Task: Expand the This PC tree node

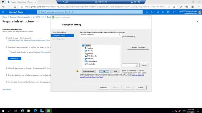Action: coord(83,51)
